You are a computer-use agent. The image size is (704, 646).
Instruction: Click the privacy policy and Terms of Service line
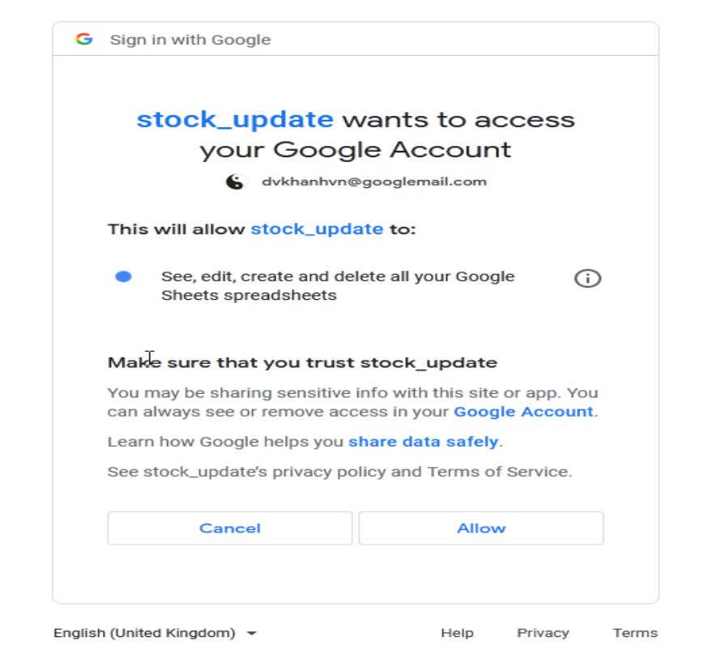click(x=339, y=472)
